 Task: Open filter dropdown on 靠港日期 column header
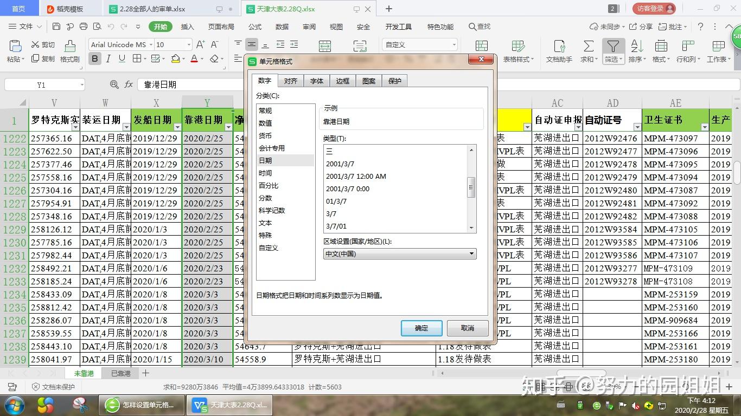pos(228,127)
